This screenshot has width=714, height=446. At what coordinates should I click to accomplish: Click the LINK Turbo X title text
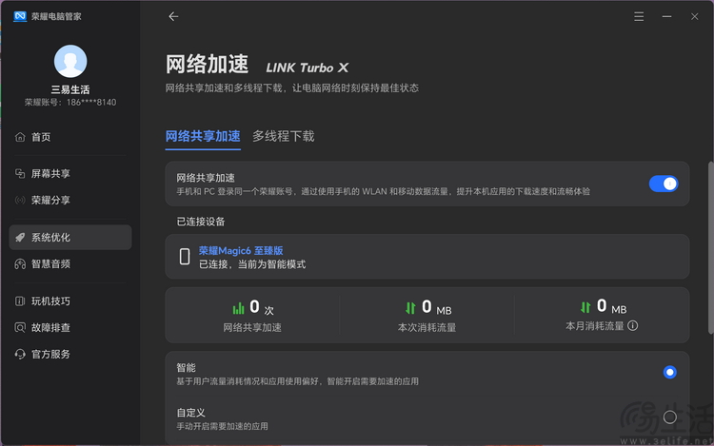tap(307, 68)
